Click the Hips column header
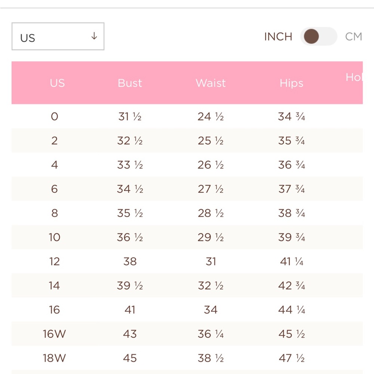 click(x=291, y=83)
